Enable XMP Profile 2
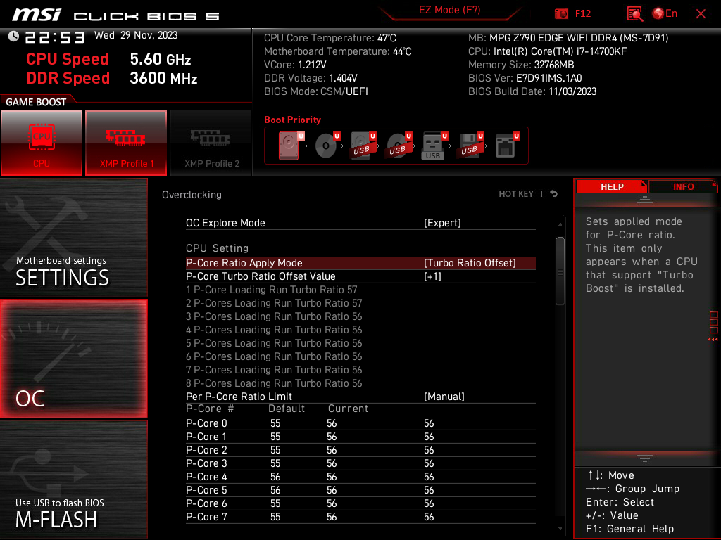The image size is (721, 540). point(211,143)
